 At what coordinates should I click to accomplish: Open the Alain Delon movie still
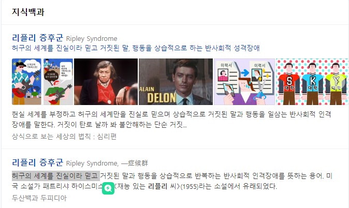click(x=176, y=82)
